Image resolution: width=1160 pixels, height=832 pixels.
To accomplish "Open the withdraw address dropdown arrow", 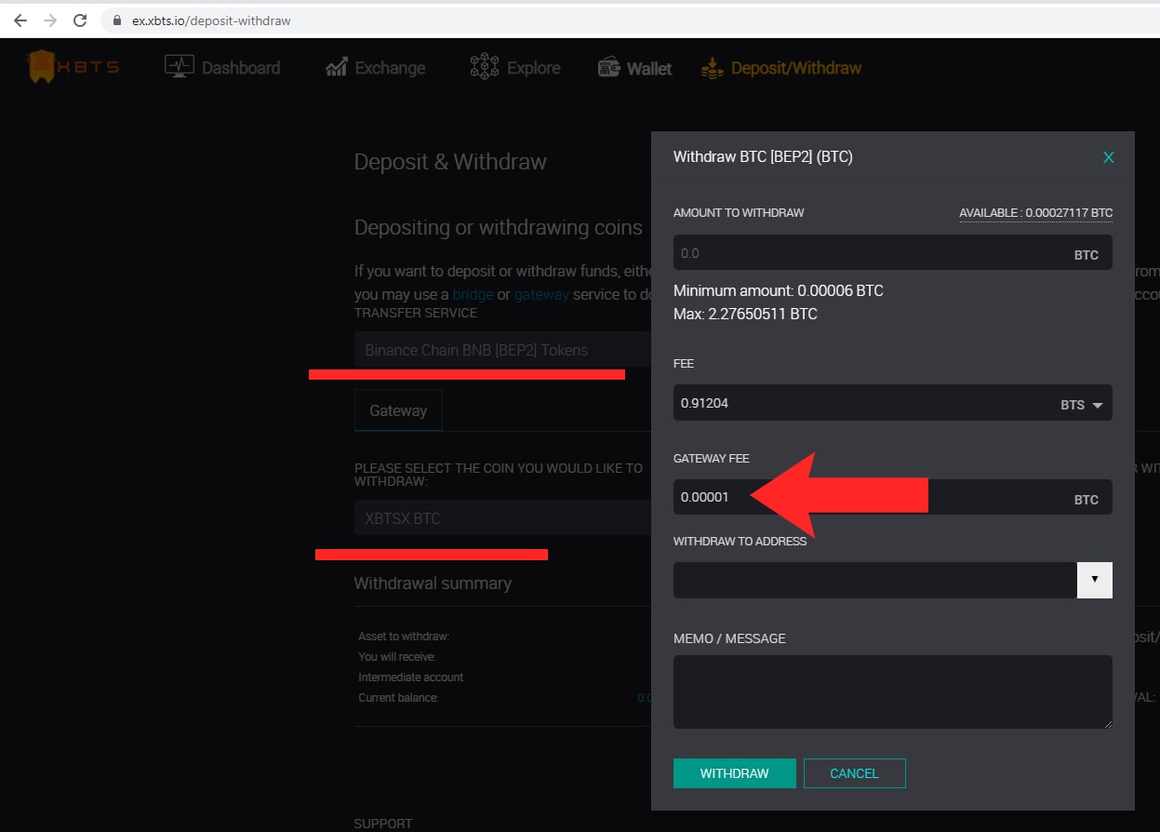I will [x=1095, y=580].
